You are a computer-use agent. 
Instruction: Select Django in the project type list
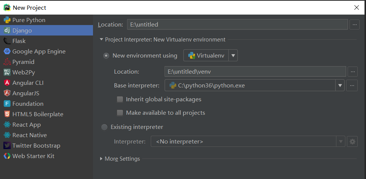[x=46, y=30]
